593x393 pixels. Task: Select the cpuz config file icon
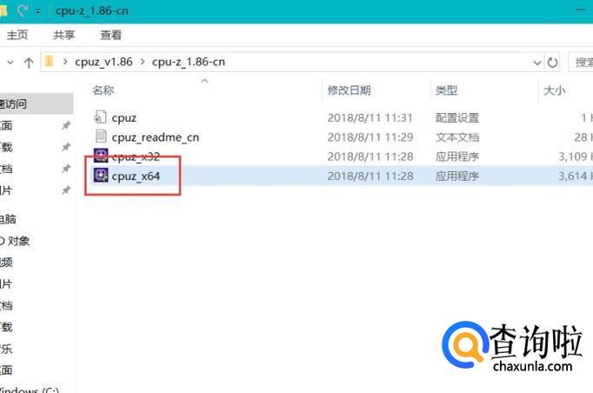coord(100,117)
